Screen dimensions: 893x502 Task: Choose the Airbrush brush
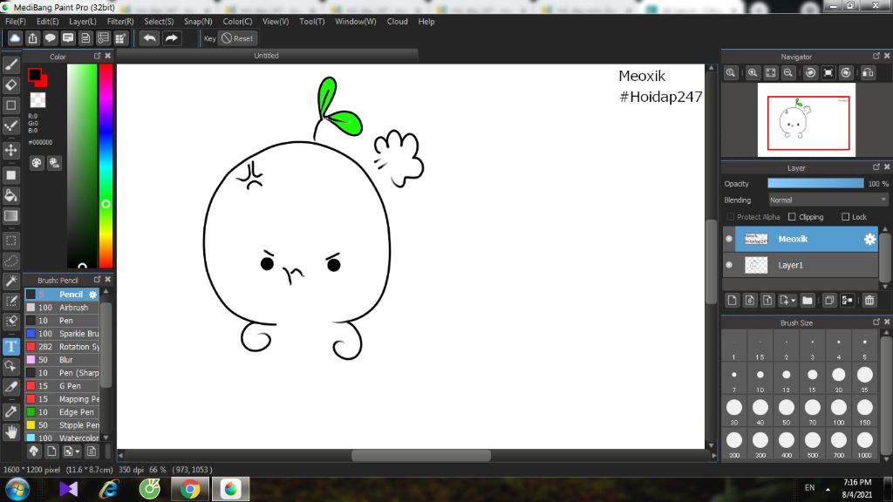click(62, 308)
